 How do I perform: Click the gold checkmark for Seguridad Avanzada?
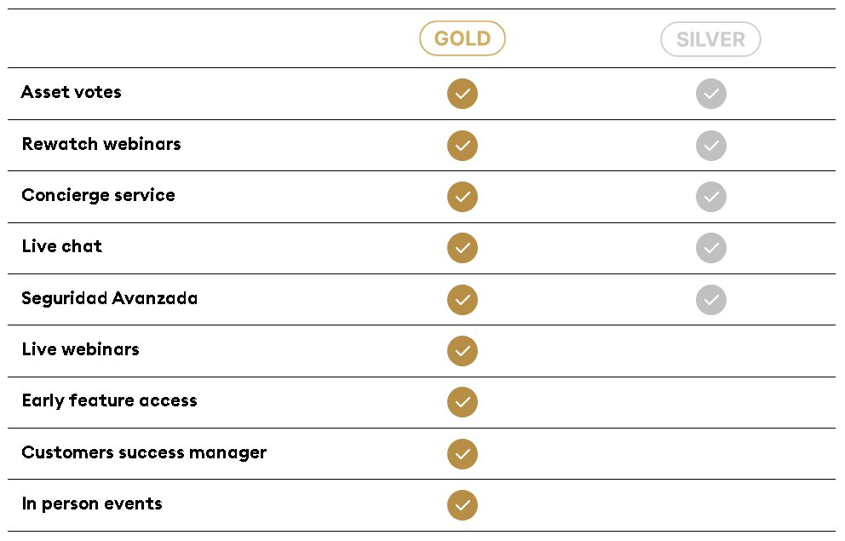coord(463,300)
